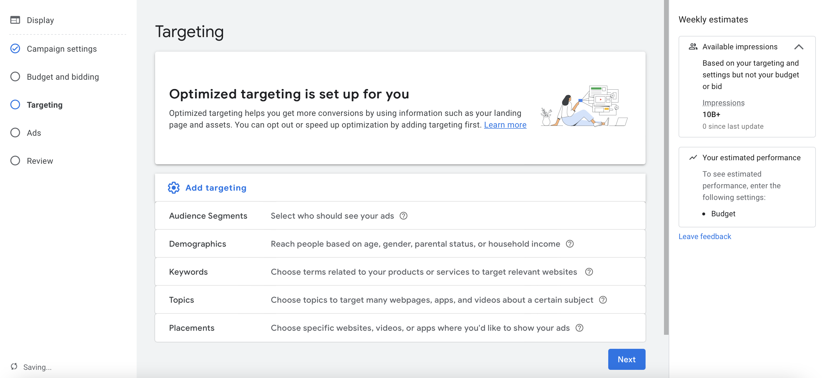Go to the Ads step

(x=34, y=133)
